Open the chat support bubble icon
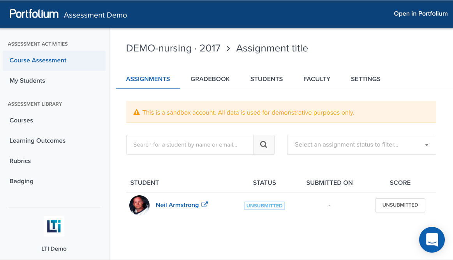 click(x=432, y=240)
